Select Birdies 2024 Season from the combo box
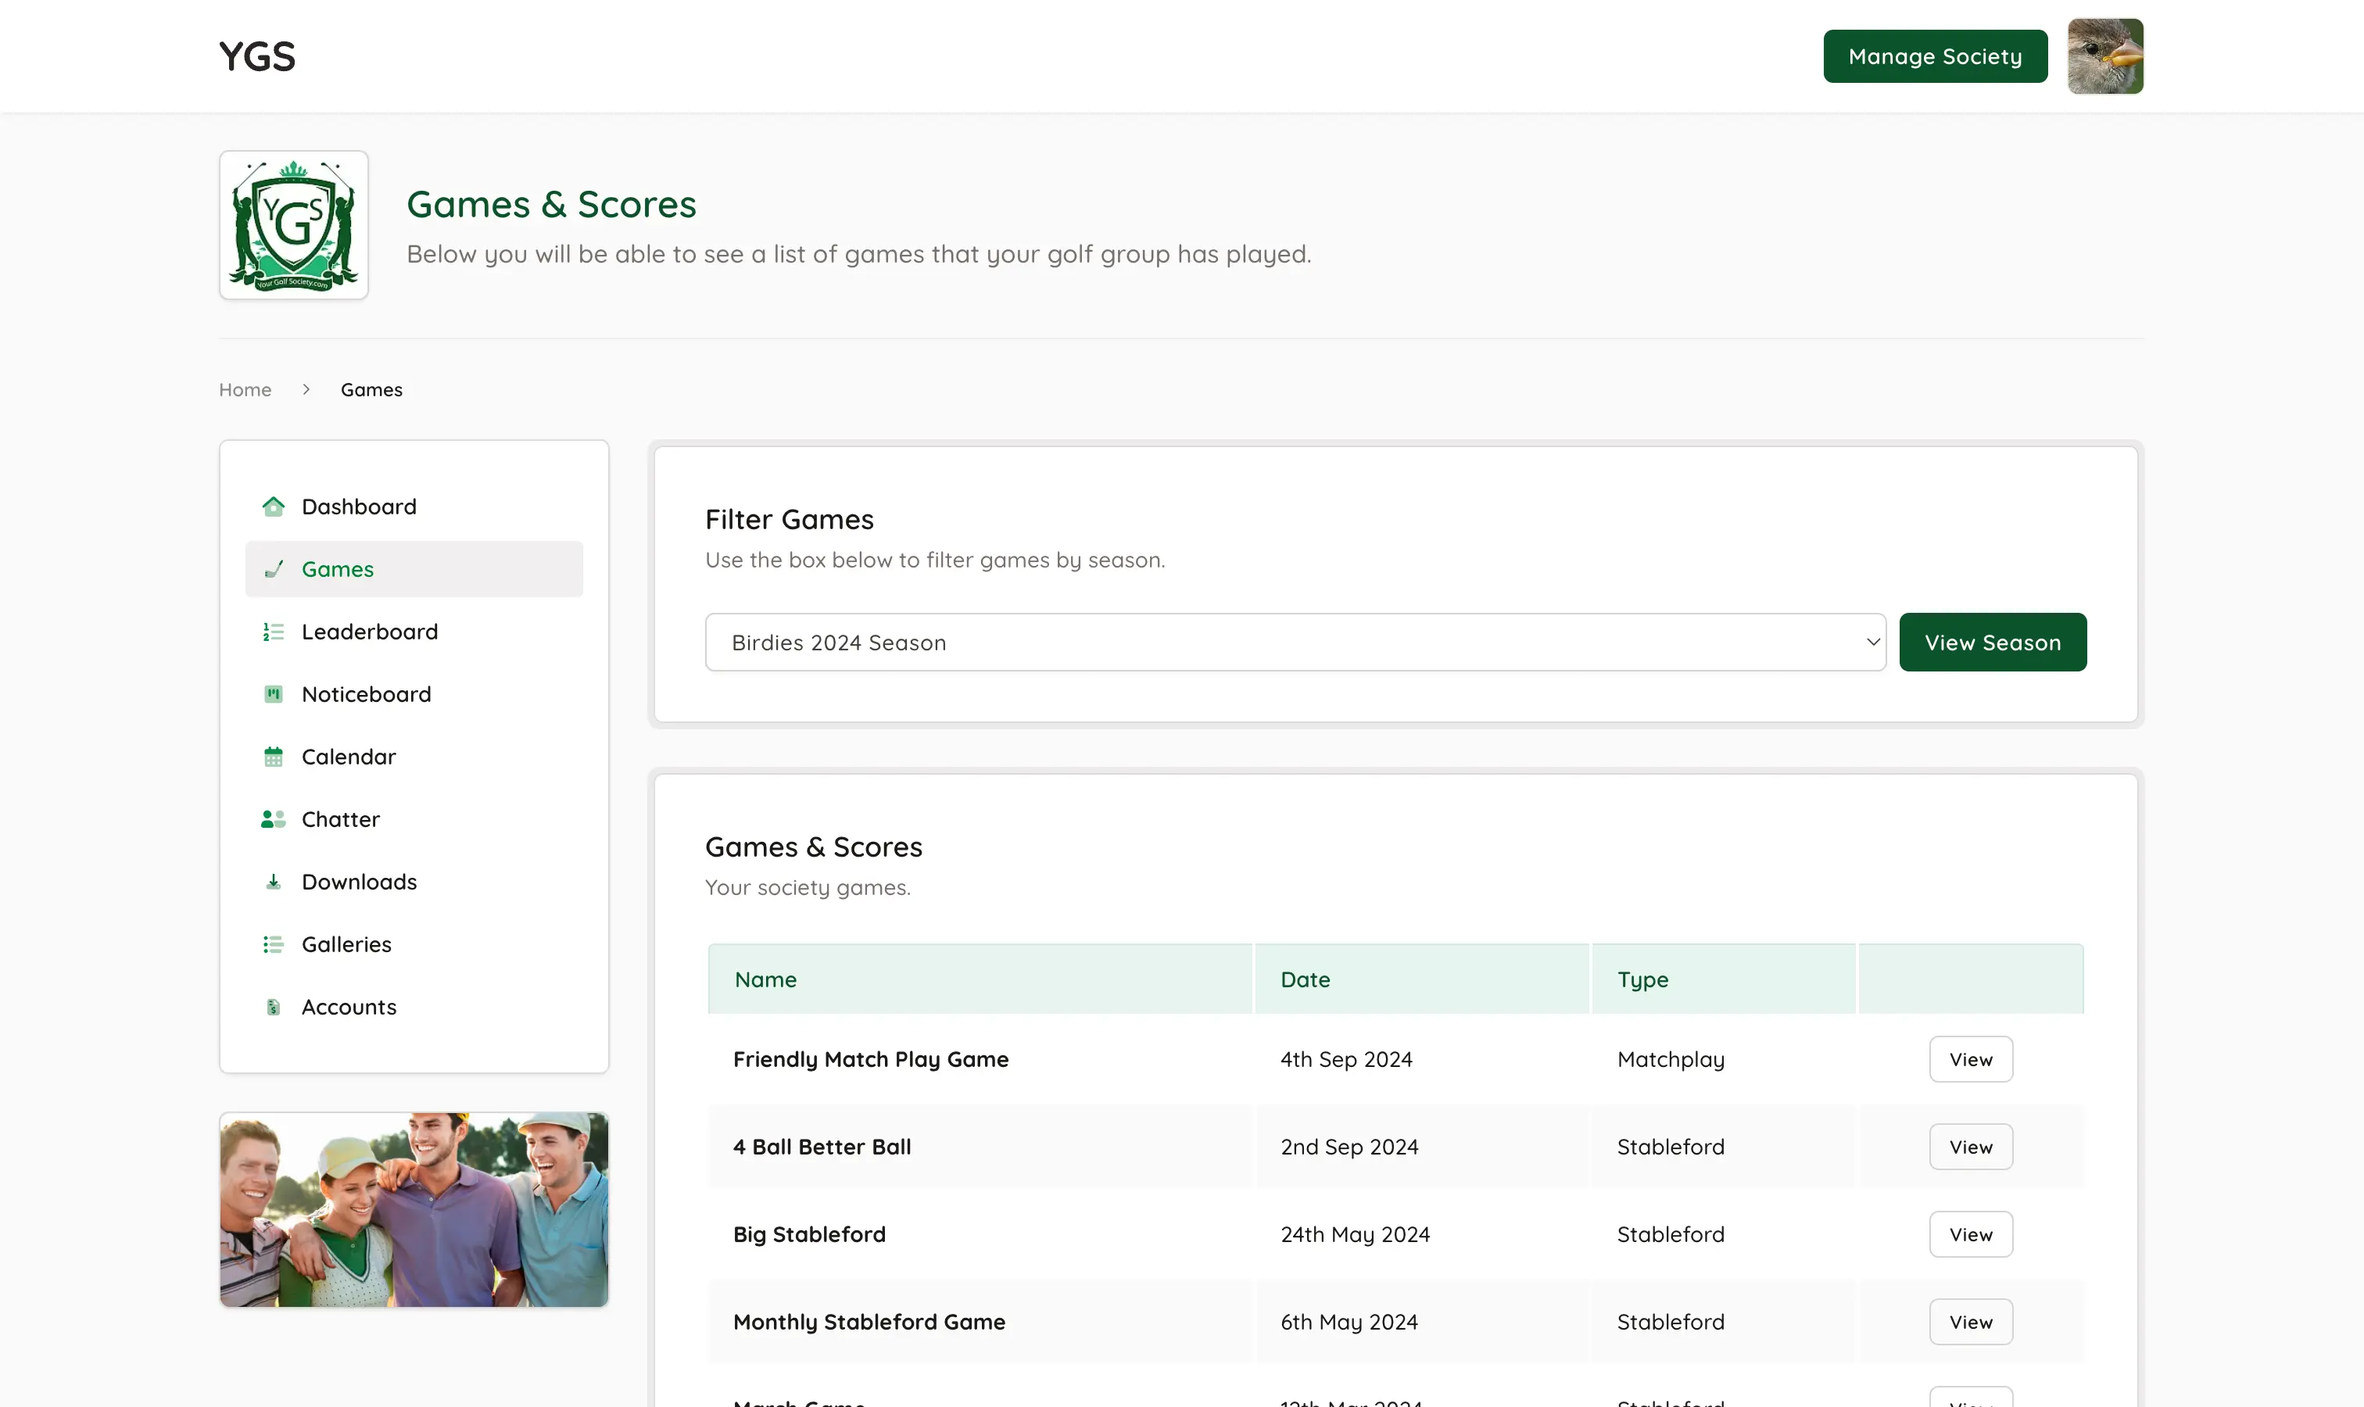The width and height of the screenshot is (2364, 1407). pos(1295,642)
